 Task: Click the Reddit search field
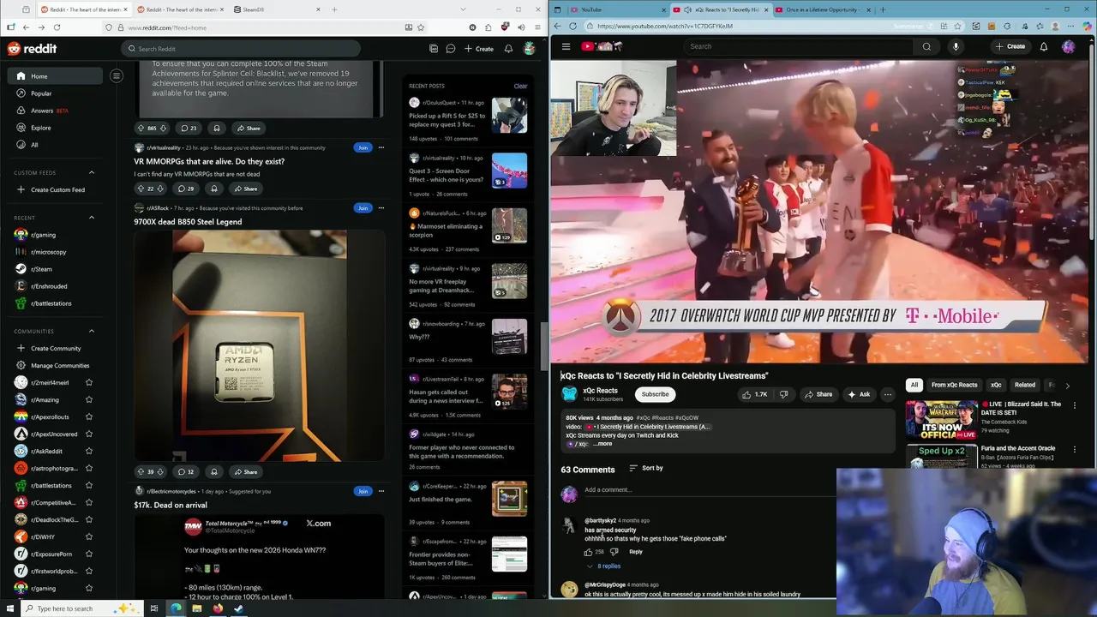click(242, 49)
